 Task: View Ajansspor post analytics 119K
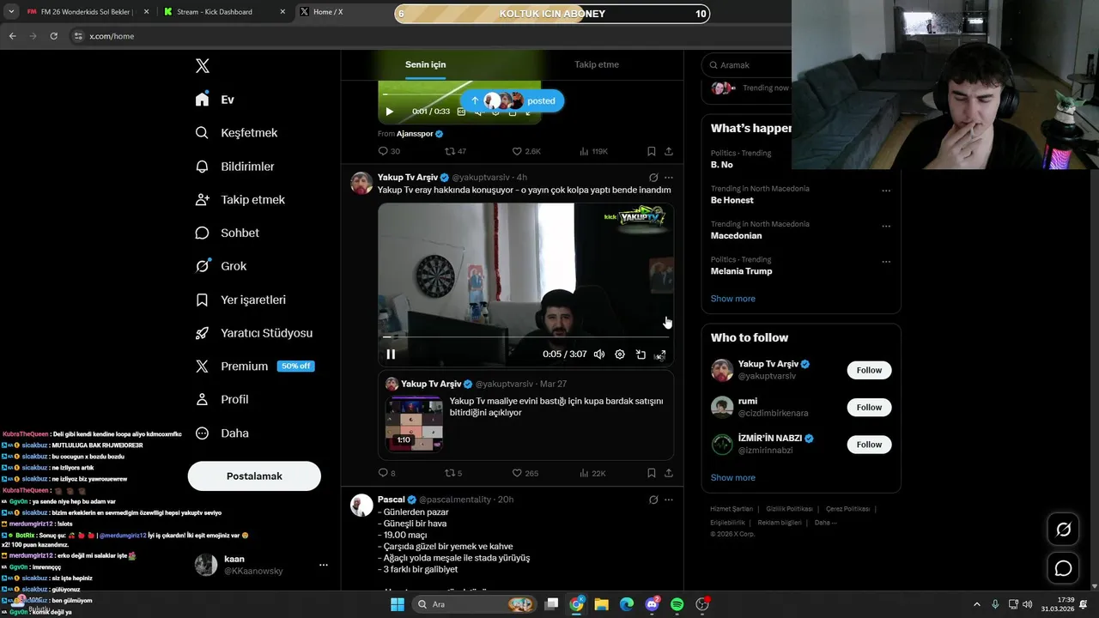click(x=593, y=151)
